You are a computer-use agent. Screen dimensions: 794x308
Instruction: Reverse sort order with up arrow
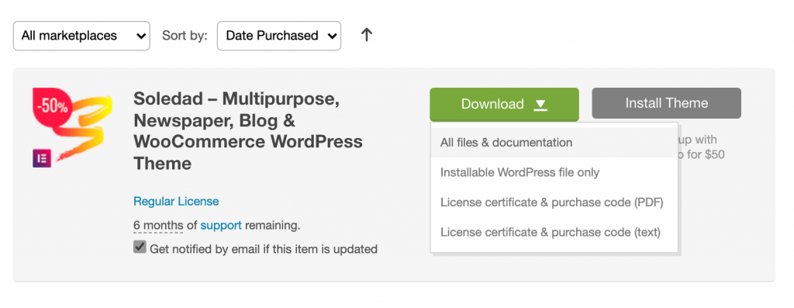(367, 35)
